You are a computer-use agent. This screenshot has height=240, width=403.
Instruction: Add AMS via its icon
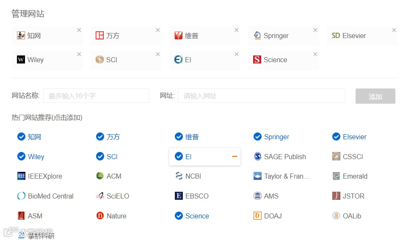click(x=257, y=196)
